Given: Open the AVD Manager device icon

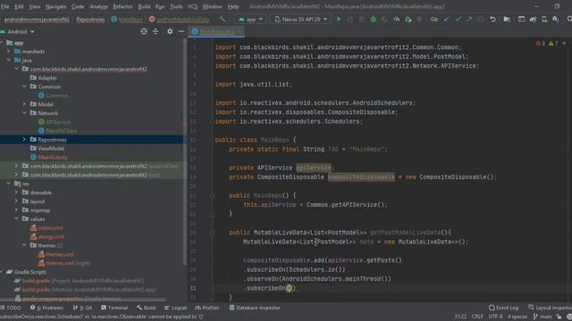Looking at the screenshot, I should pyautogui.click(x=544, y=19).
